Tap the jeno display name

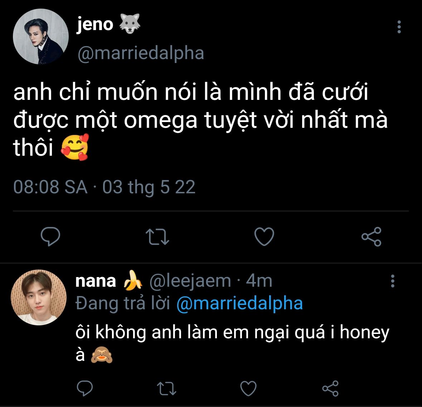click(x=95, y=24)
